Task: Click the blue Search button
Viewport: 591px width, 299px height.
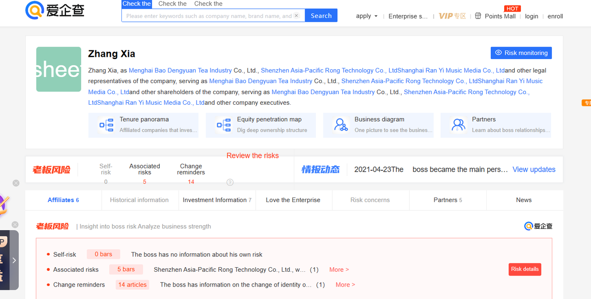Action: pos(321,15)
